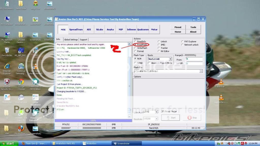
Task: Switch to the Infineon tab
Action: coord(131,29)
